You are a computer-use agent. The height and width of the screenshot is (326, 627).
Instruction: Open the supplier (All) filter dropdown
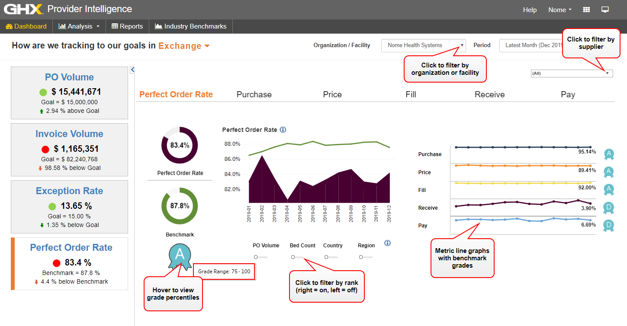(571, 74)
